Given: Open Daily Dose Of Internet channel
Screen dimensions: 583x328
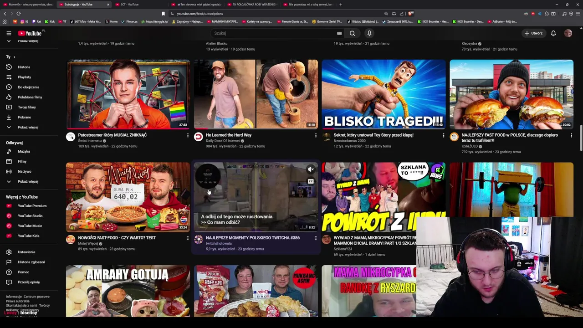Looking at the screenshot, I should (222, 141).
